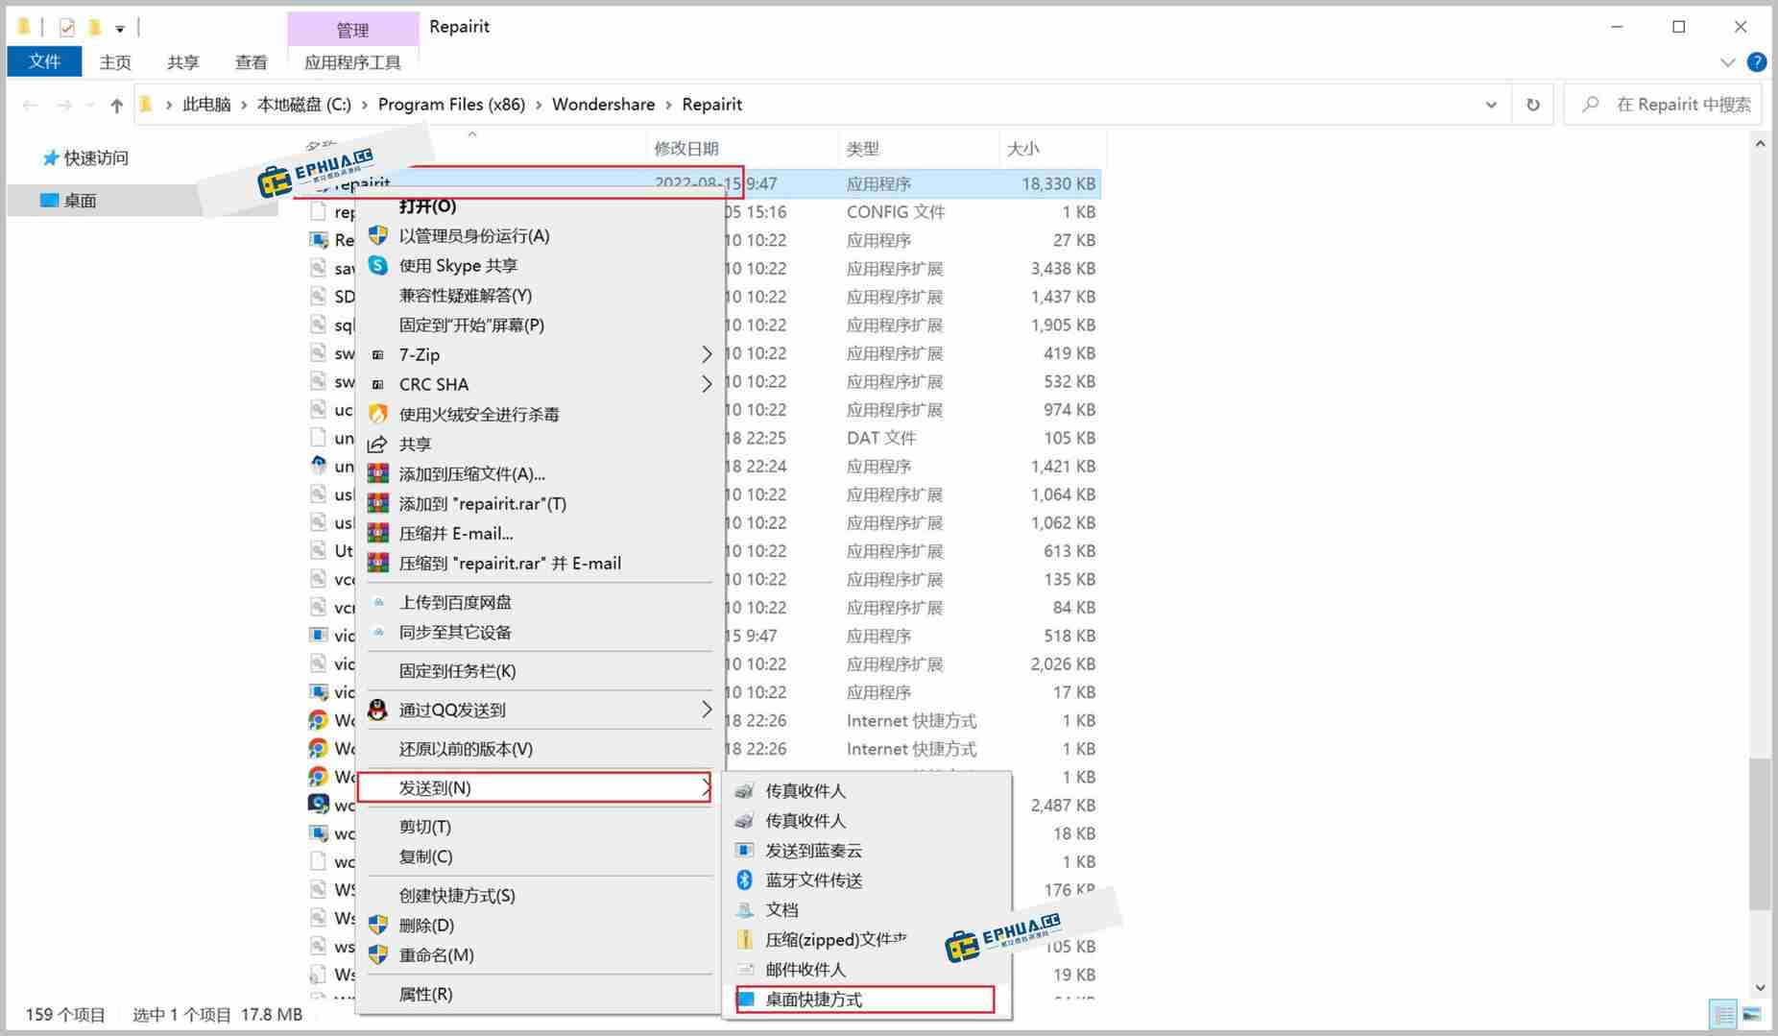This screenshot has height=1036, width=1778.
Task: Click the 在 Repairit 中搜索 search box
Action: pyautogui.click(x=1665, y=105)
